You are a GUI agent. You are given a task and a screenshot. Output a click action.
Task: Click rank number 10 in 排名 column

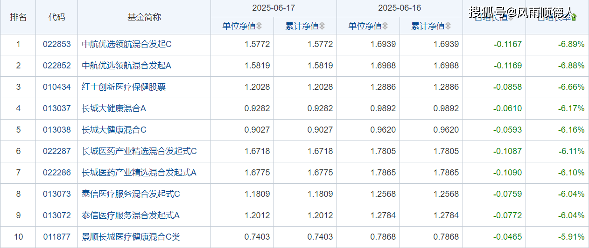coord(18,237)
